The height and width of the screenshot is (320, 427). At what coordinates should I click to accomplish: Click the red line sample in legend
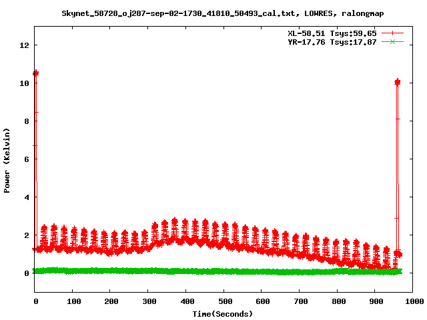[392, 33]
